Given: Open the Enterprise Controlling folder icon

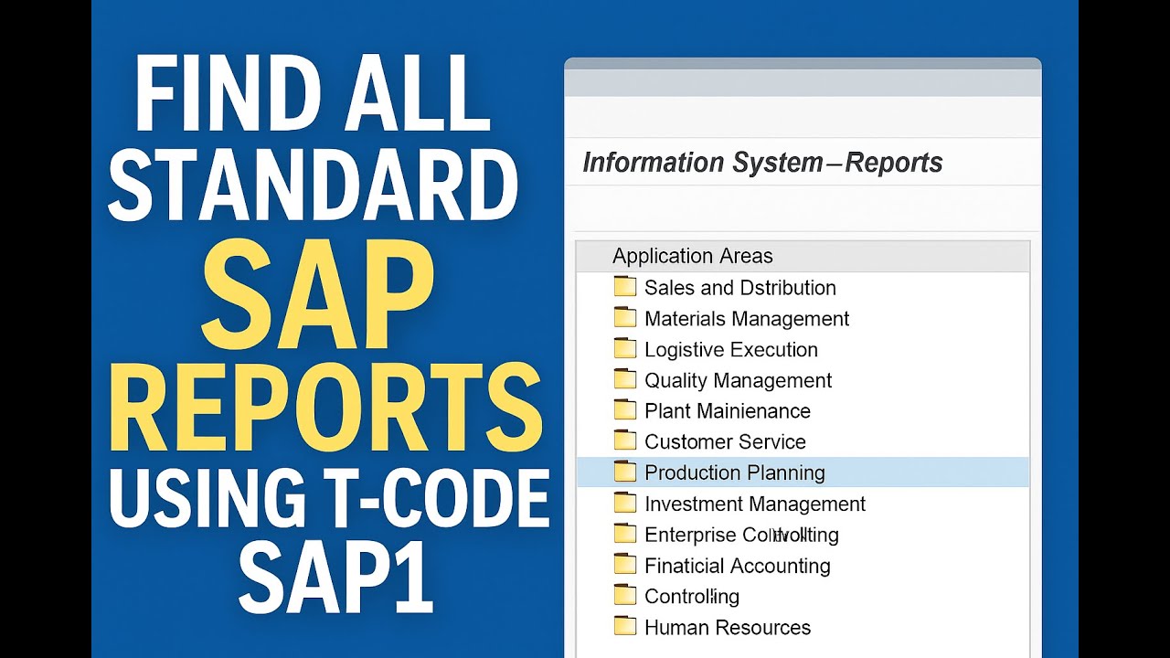Looking at the screenshot, I should 625,535.
